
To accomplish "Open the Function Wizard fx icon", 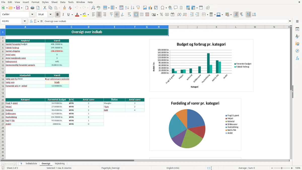I will click(31, 21).
